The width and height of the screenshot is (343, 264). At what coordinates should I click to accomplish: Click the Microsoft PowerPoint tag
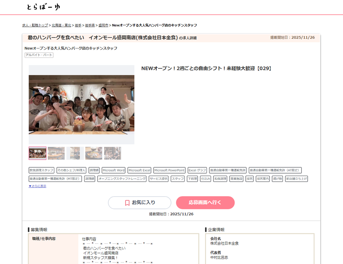pyautogui.click(x=169, y=170)
